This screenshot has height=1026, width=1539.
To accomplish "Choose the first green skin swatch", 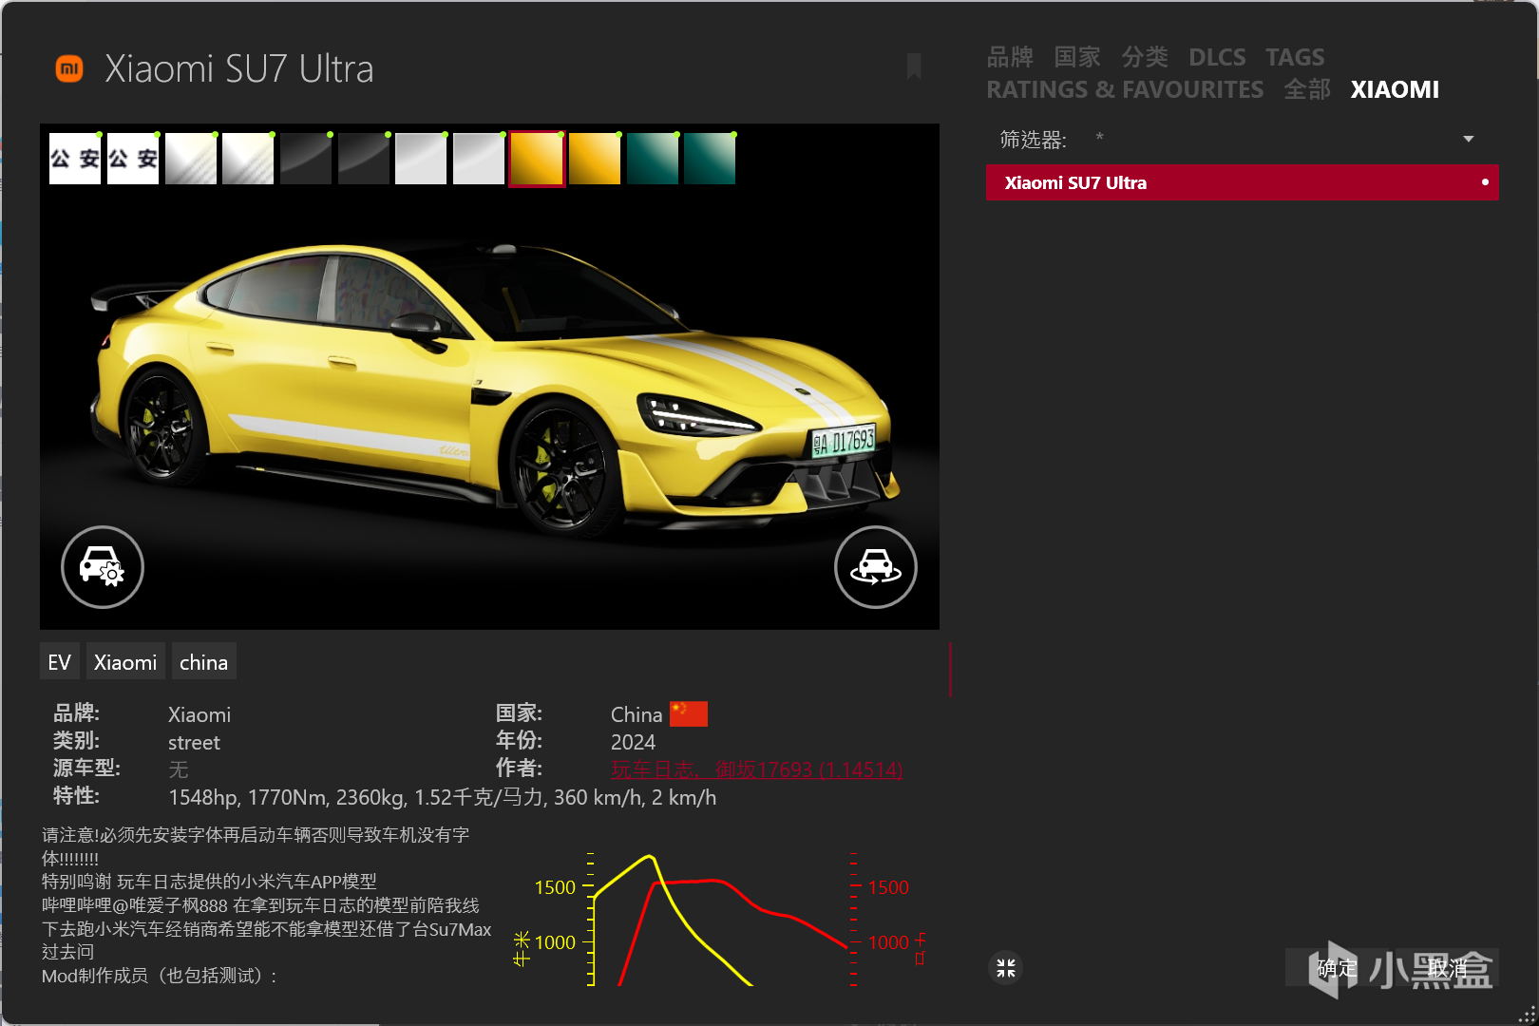I will coord(653,159).
